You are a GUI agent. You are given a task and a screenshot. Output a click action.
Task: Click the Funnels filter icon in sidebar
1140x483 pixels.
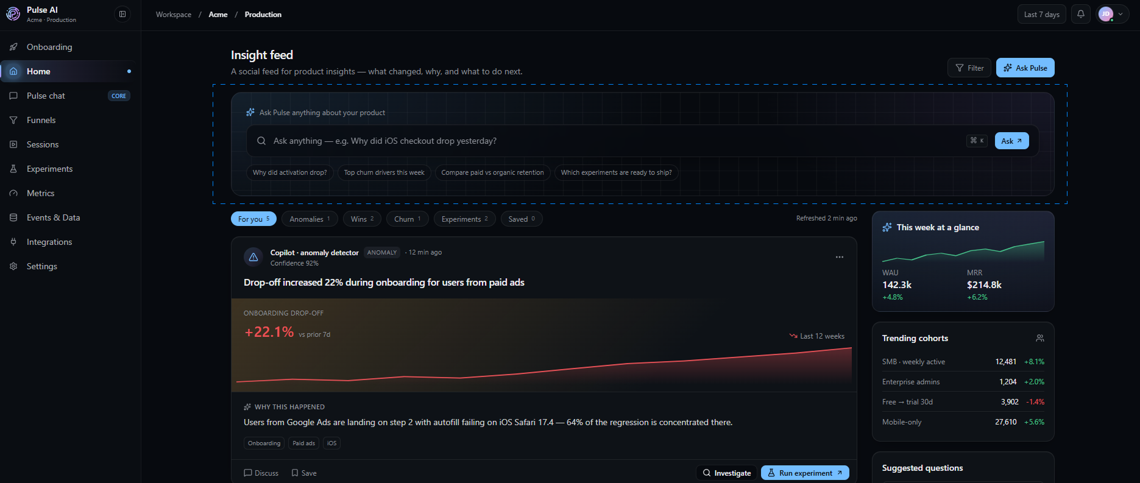(13, 120)
